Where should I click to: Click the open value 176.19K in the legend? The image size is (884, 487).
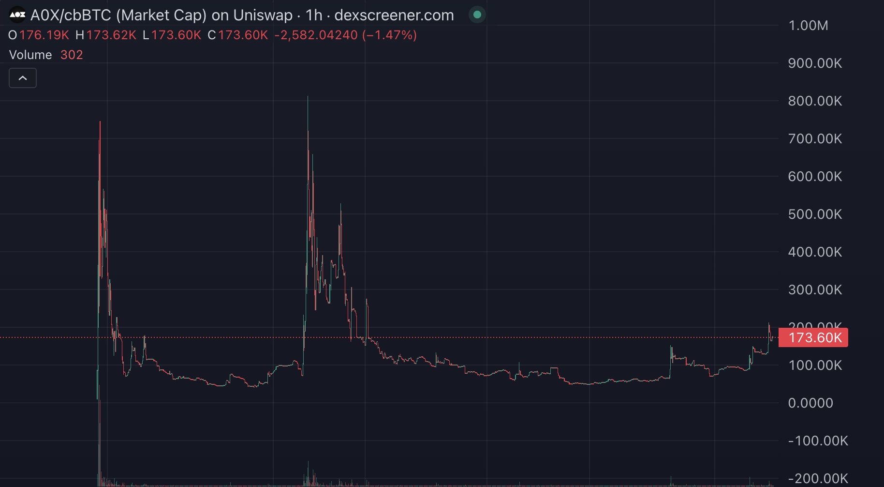pos(44,35)
